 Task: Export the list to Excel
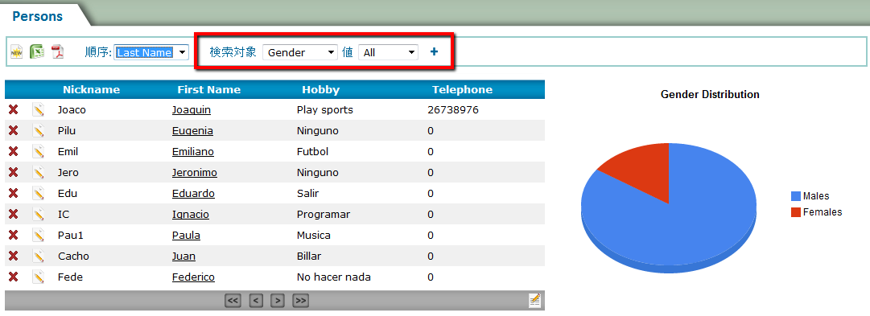coord(37,51)
